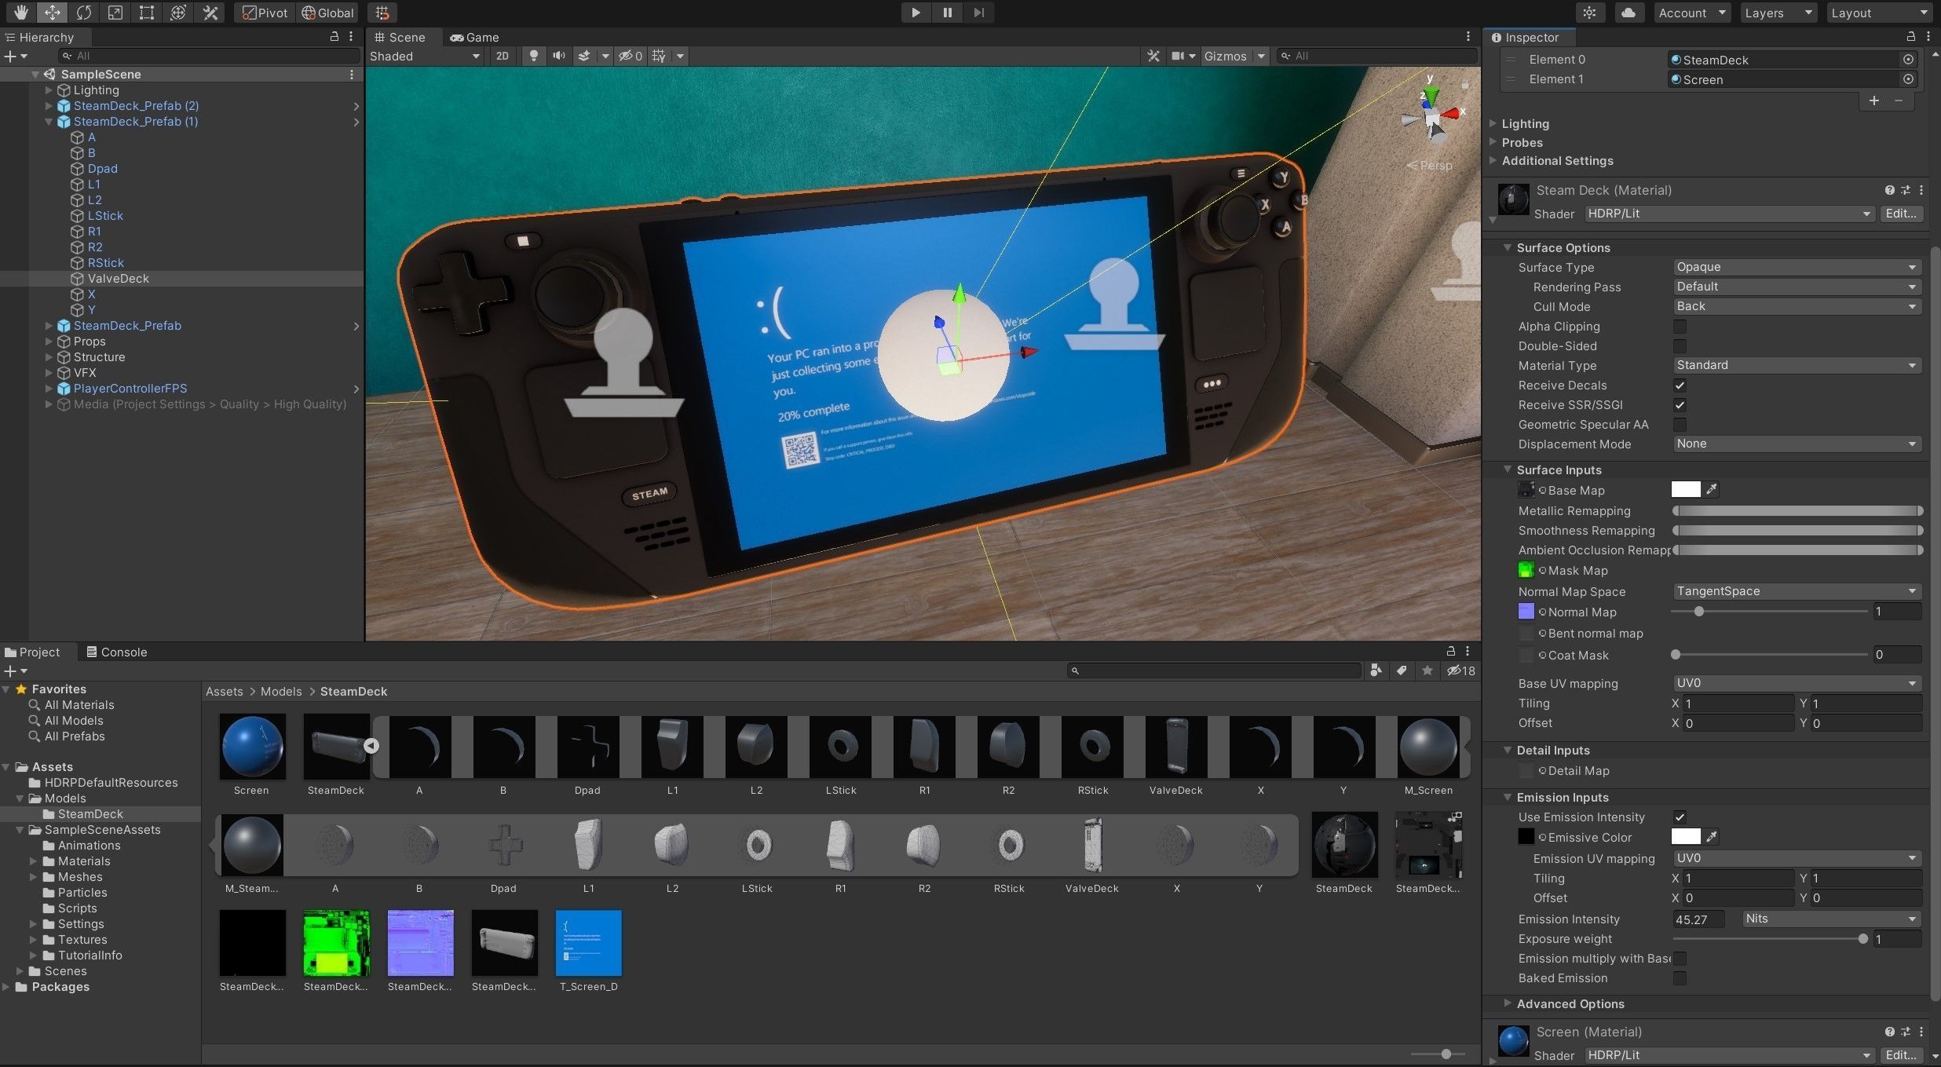Open Collab services sun icon
Screen dimensions: 1941x1067
pyautogui.click(x=1590, y=13)
